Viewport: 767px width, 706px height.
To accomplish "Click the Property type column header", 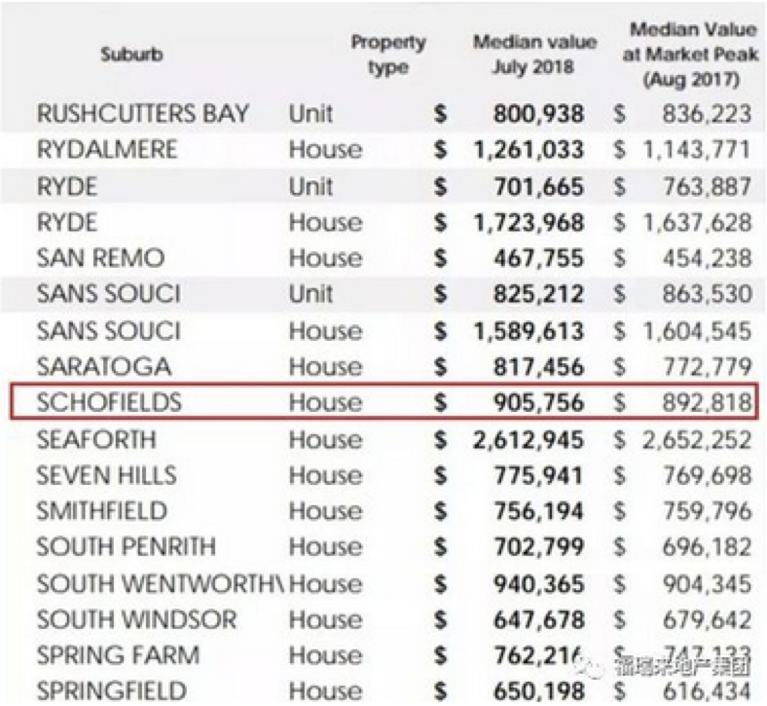I will (388, 55).
